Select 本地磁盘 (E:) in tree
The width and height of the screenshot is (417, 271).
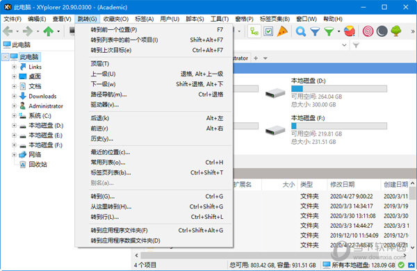tap(45, 135)
